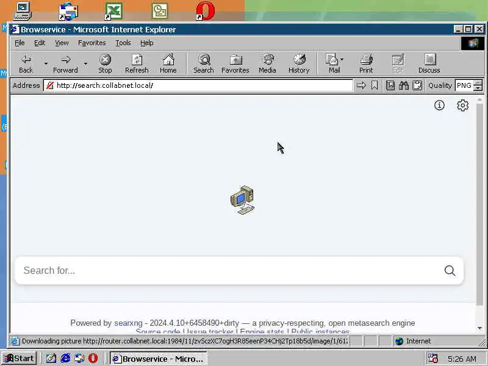
Task: Open the SearXNG about info icon
Action: tap(439, 105)
